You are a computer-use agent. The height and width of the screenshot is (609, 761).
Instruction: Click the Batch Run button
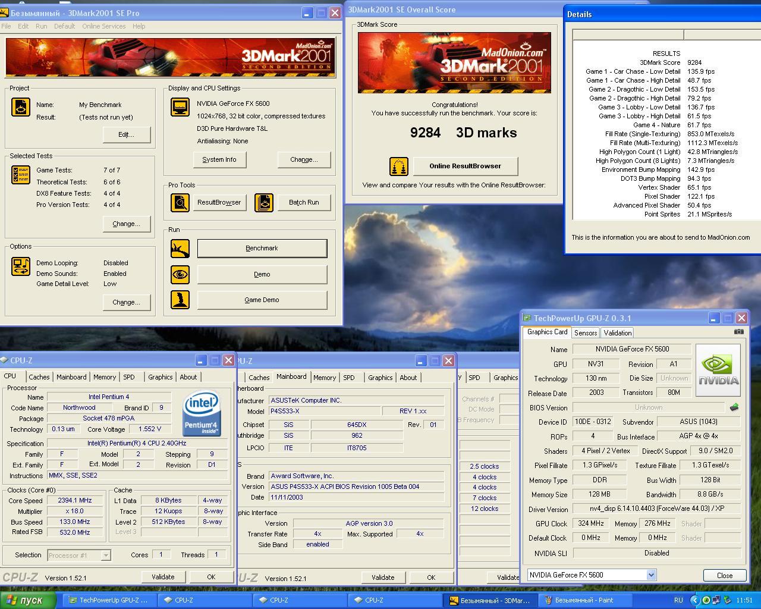point(304,202)
